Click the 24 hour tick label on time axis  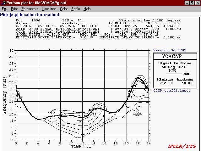[148, 143]
